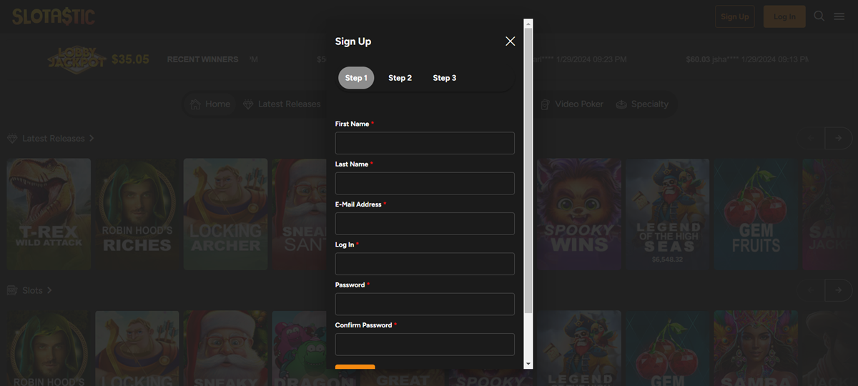
Task: Select the Step 1 tab
Action: [x=356, y=78]
